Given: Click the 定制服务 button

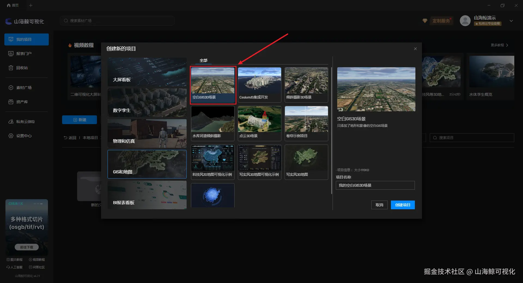Looking at the screenshot, I should pos(441,21).
